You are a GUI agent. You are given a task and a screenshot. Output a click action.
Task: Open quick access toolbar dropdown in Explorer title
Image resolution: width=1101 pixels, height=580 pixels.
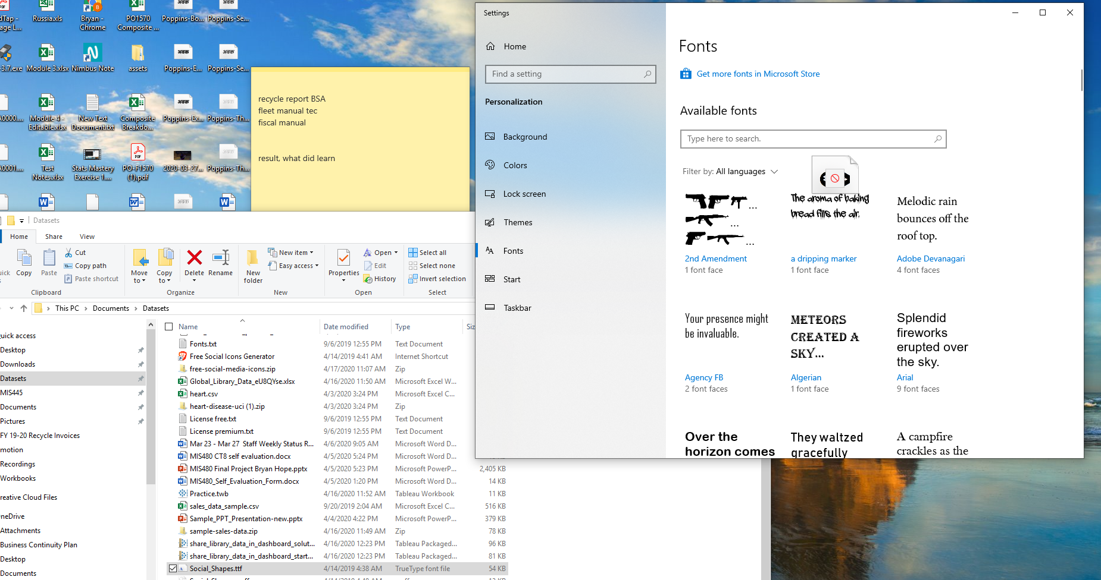[x=21, y=221]
